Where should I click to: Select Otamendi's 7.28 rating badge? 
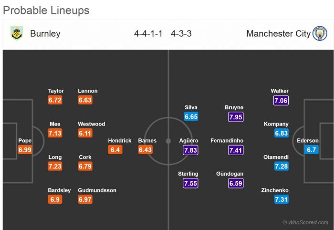tap(281, 167)
